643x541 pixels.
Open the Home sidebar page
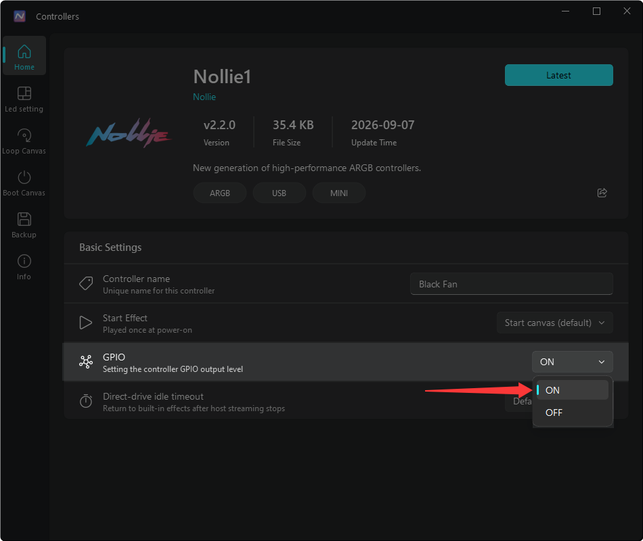click(x=24, y=55)
